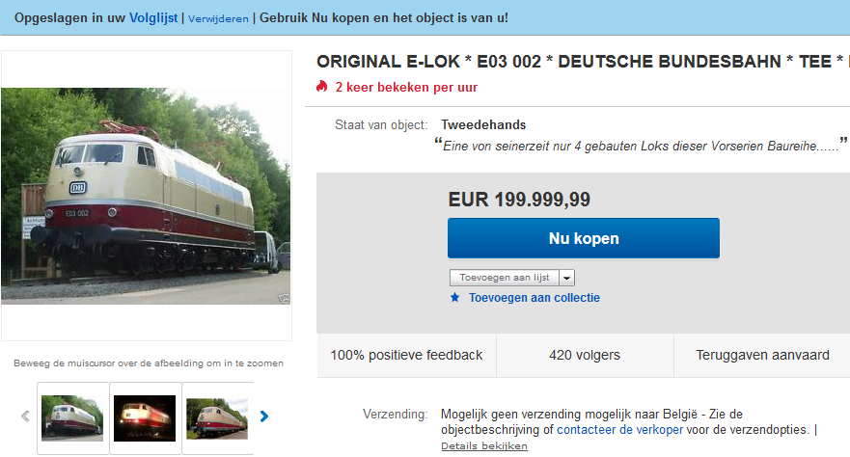Show next thumbnails with the blue arrow
850x457 pixels.
click(x=264, y=417)
